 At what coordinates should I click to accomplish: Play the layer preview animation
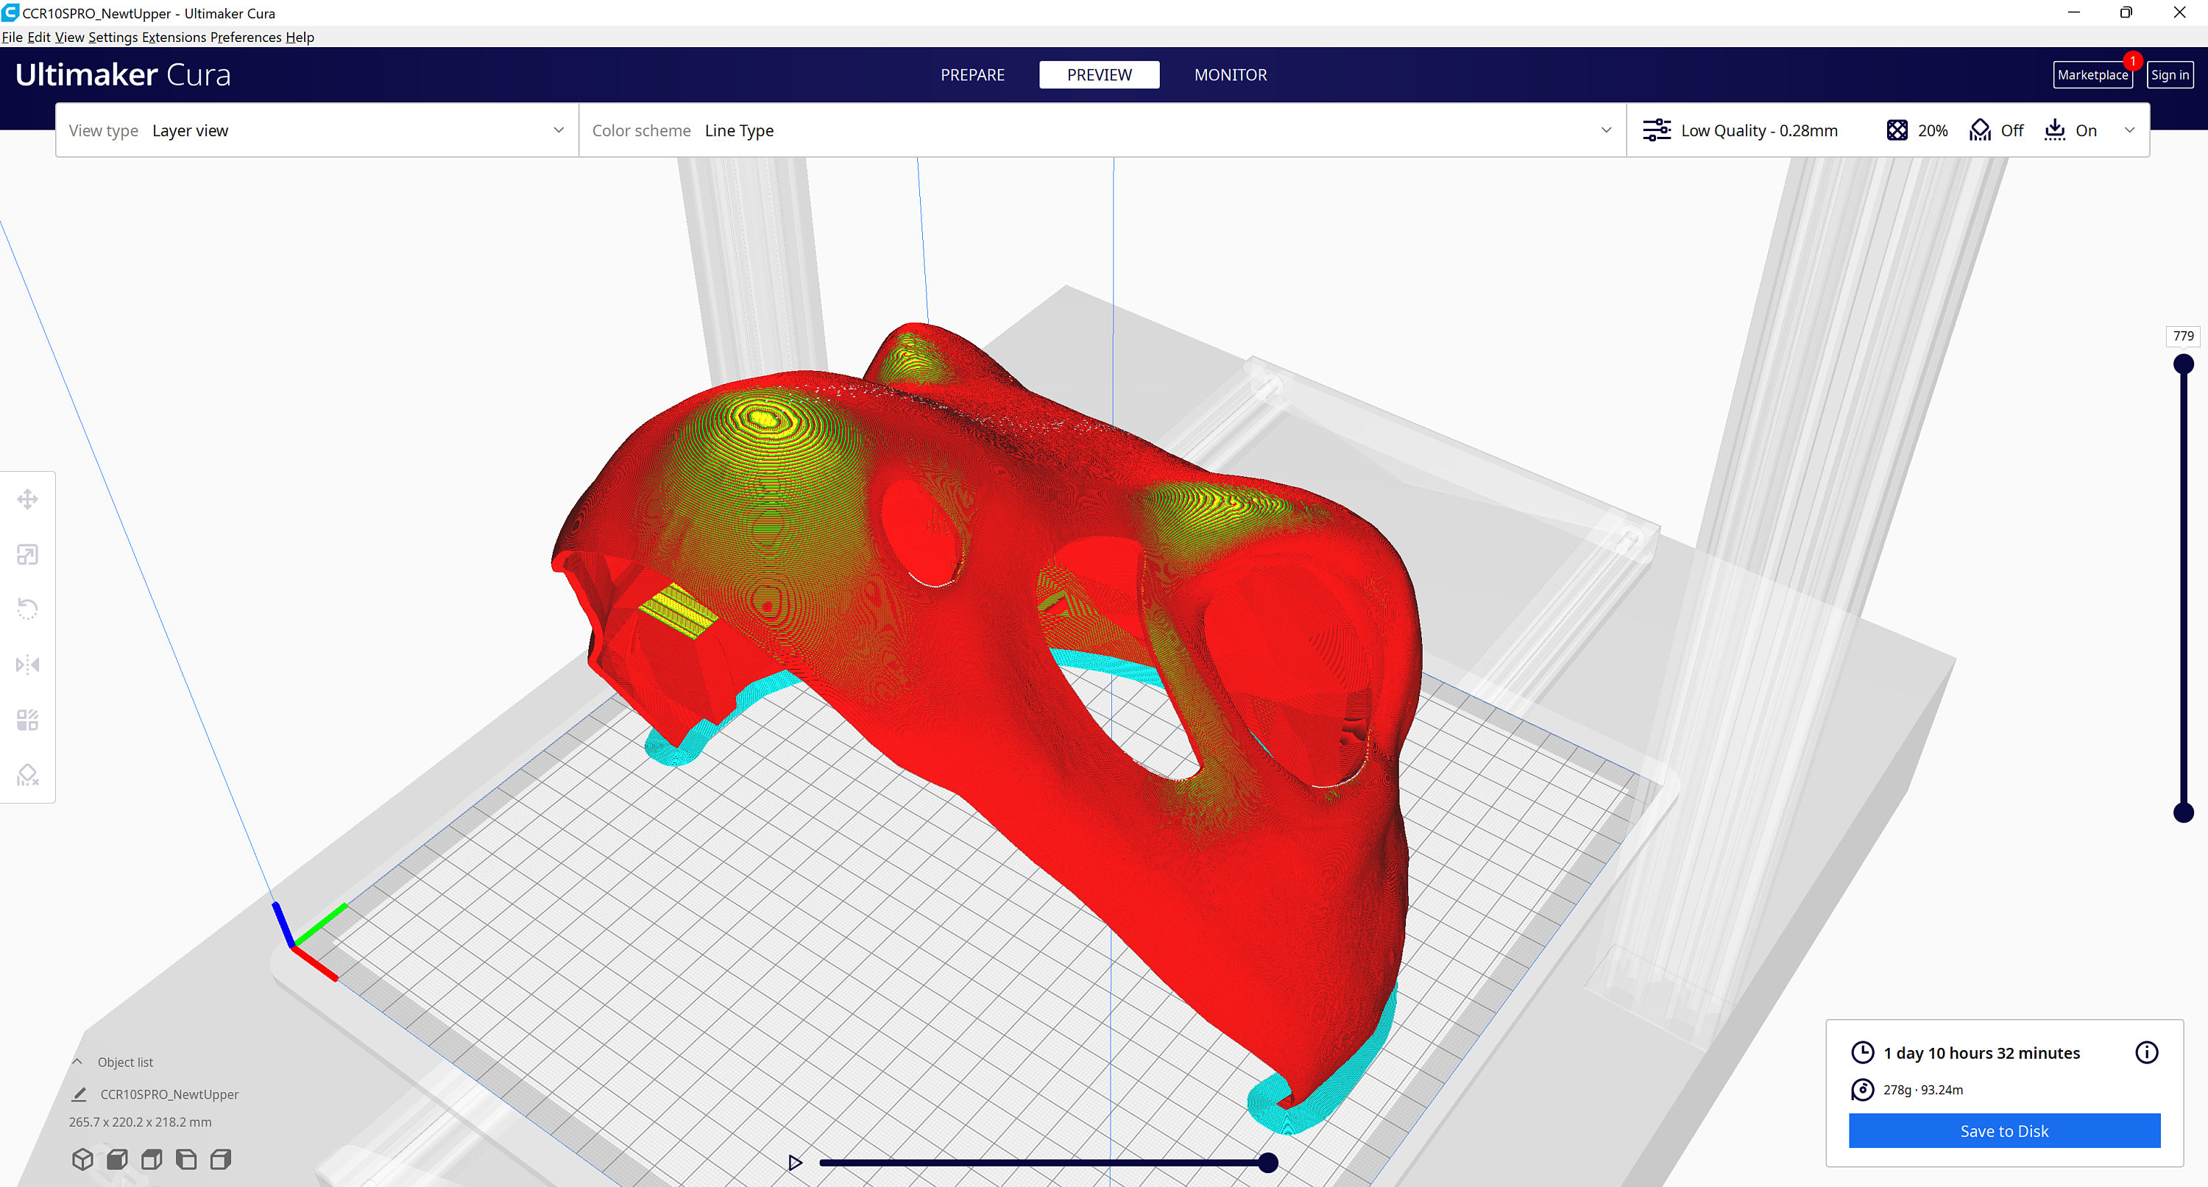click(795, 1162)
